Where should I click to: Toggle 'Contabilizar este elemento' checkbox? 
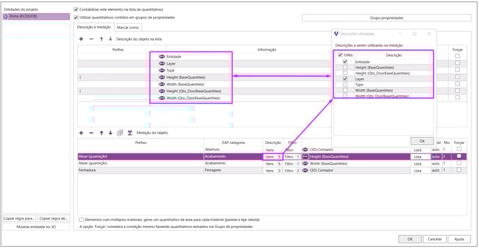(76, 10)
